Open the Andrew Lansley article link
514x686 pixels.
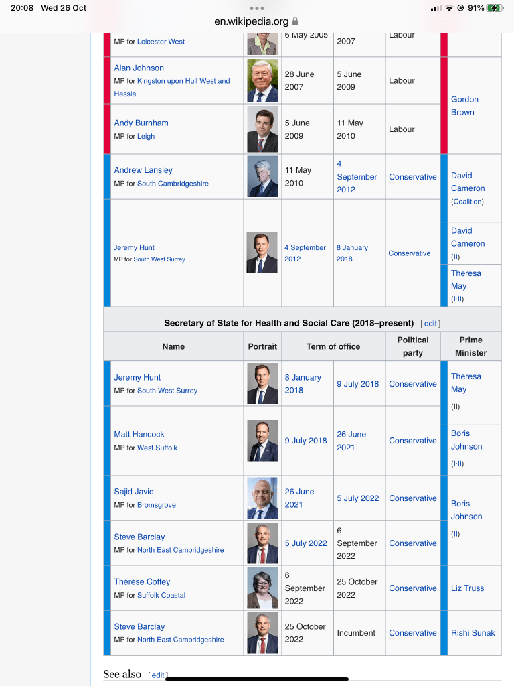coord(143,170)
